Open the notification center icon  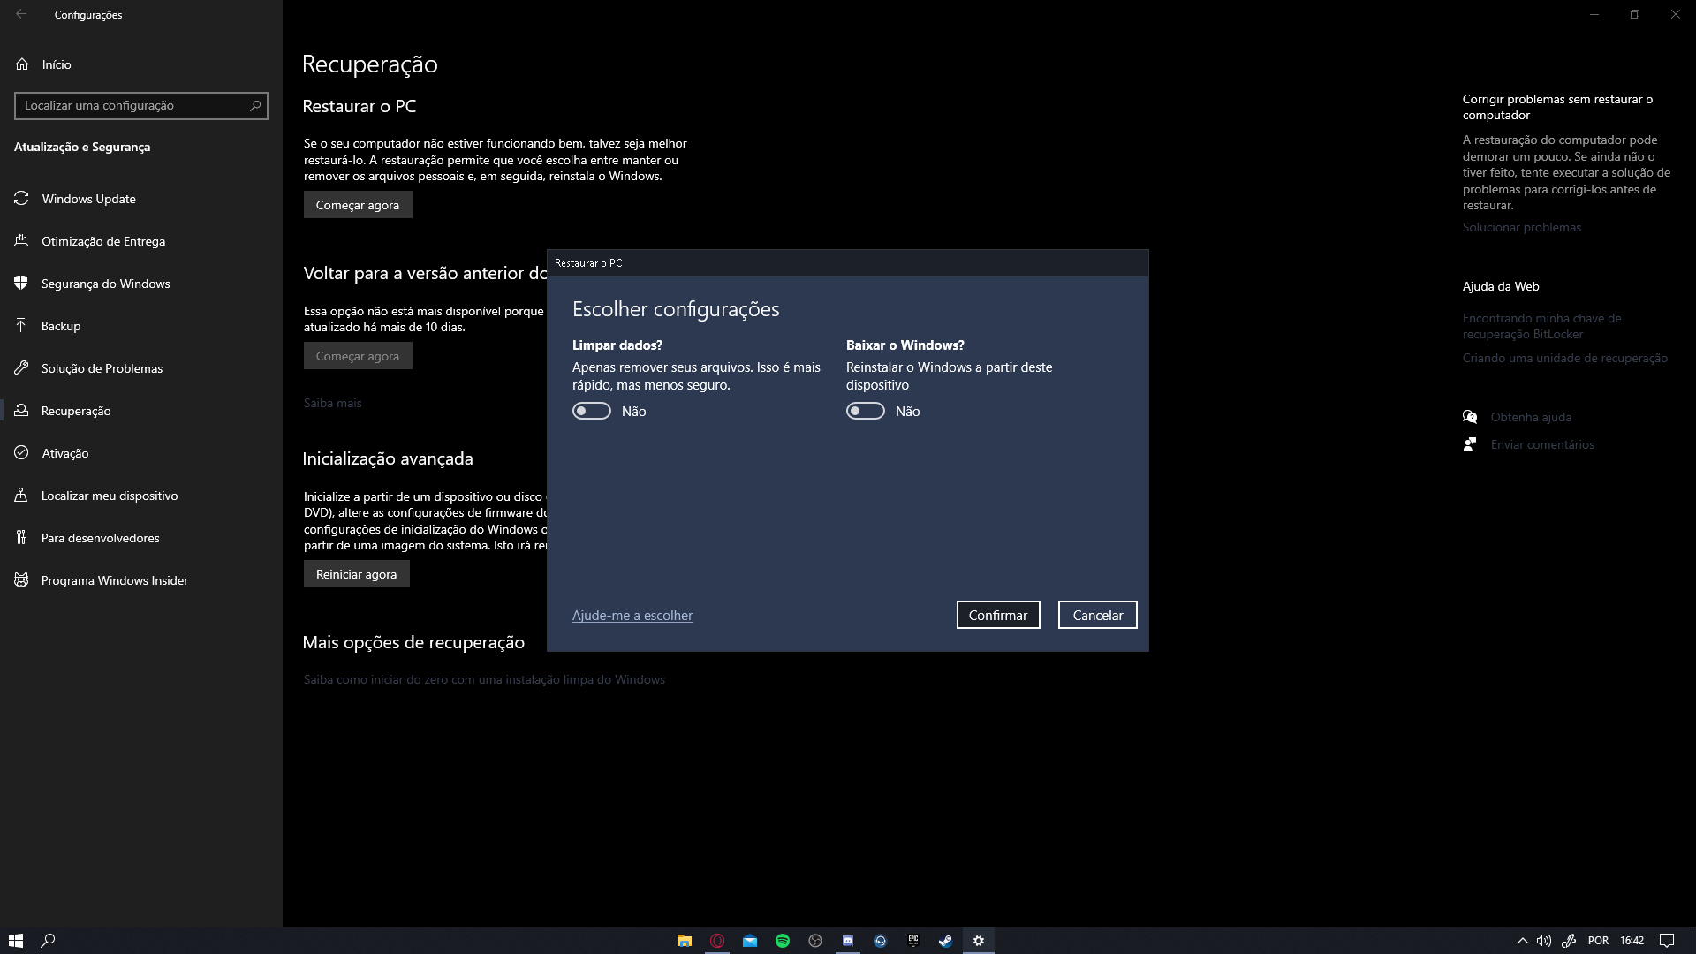tap(1667, 941)
